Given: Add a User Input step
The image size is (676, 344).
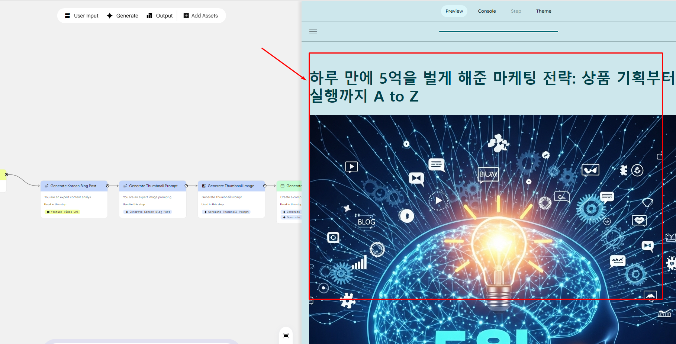Looking at the screenshot, I should (x=81, y=16).
